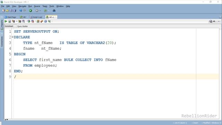Click the Autotrace icon in worksheet toolbar

[x=20, y=22]
